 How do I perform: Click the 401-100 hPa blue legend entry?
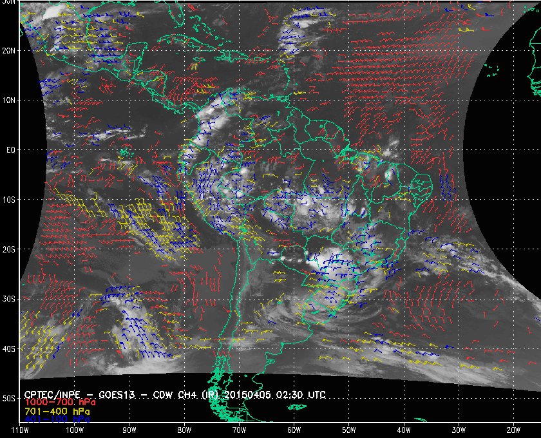(x=57, y=419)
